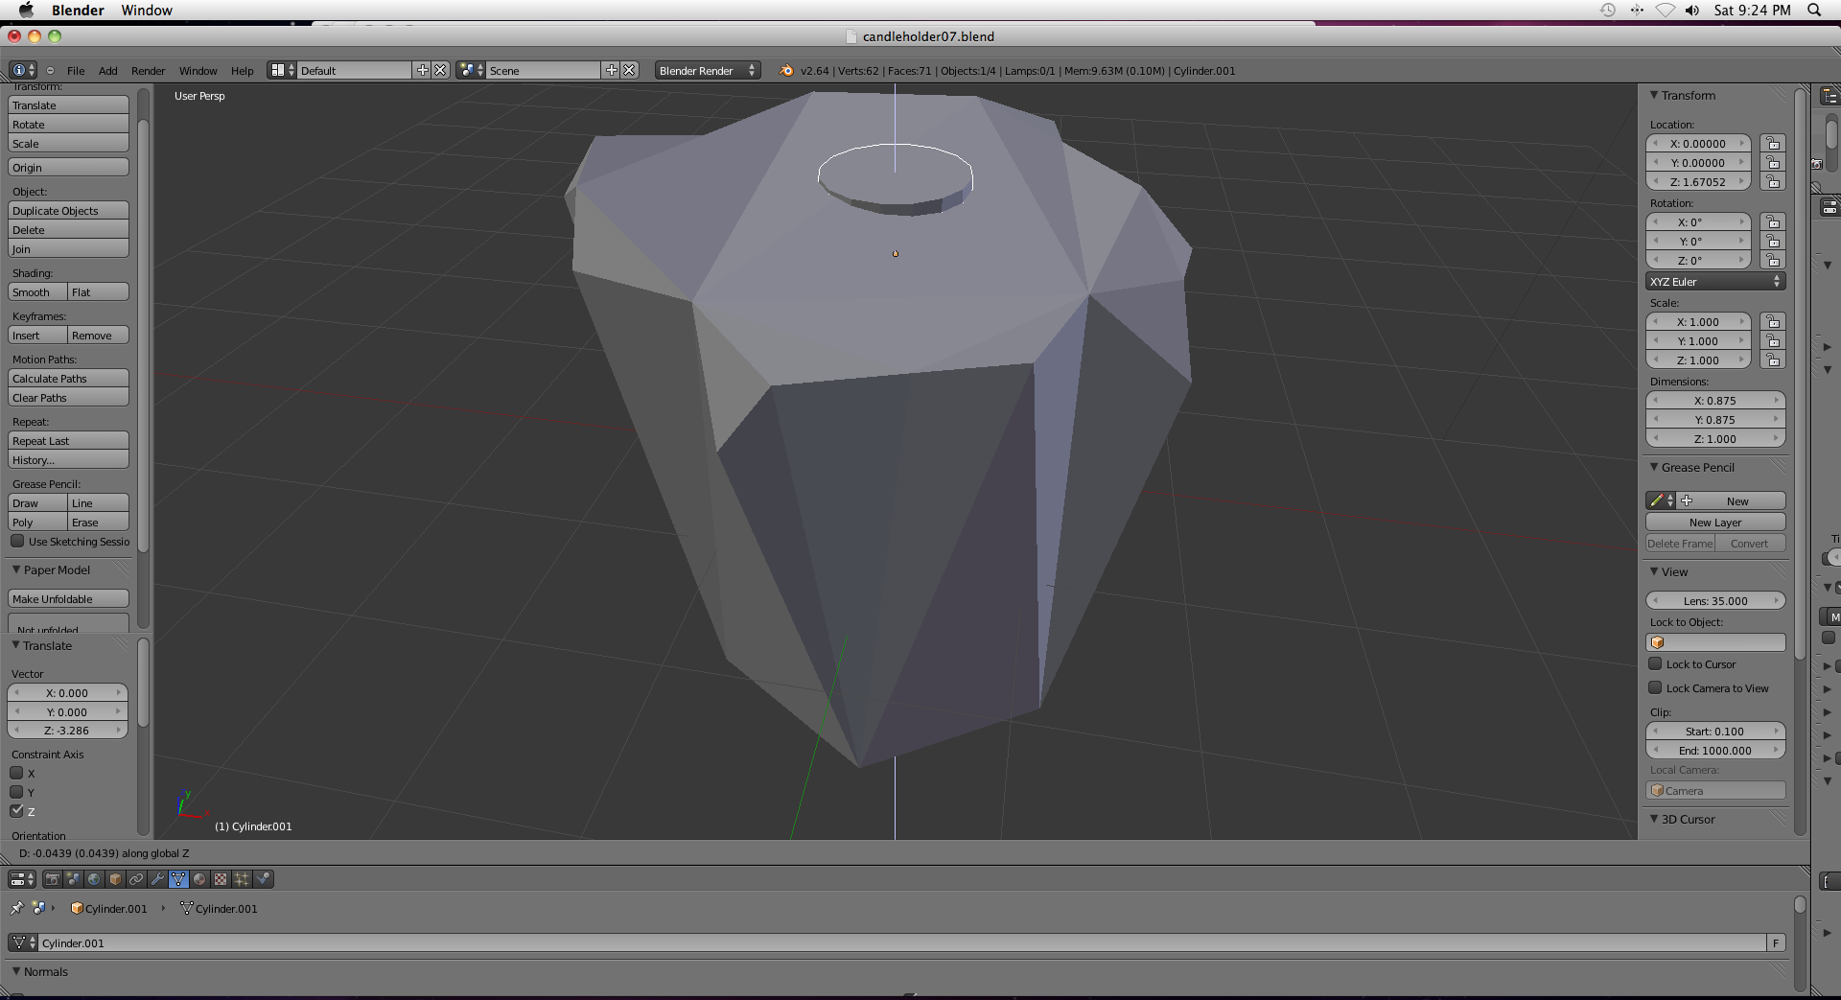Collapse the Info header menus button
The width and height of the screenshot is (1841, 1000).
coord(50,70)
